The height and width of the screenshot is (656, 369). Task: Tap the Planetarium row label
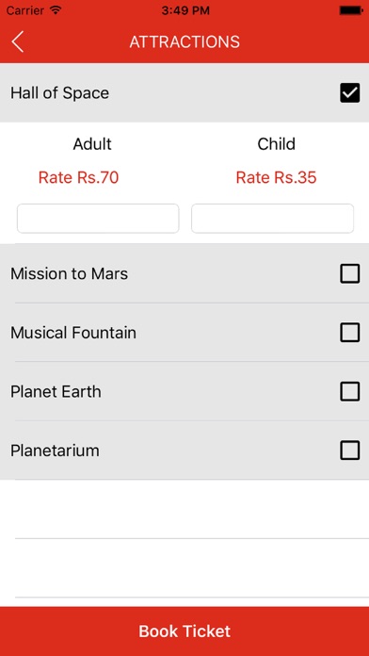(x=55, y=451)
